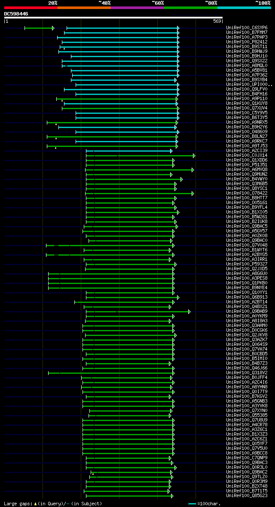Screen dimensions: 275x507
Task: Select the UniRef100_Q0R3L0 label
Action: (x=247, y=467)
